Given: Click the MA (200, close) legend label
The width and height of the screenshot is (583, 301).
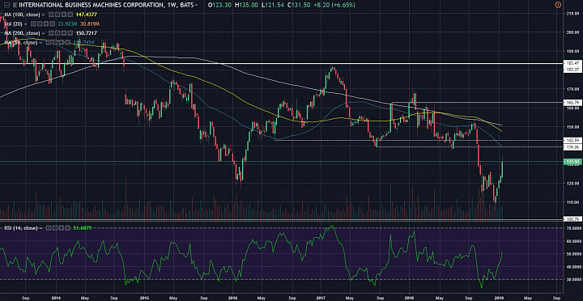Looking at the screenshot, I should point(22,33).
